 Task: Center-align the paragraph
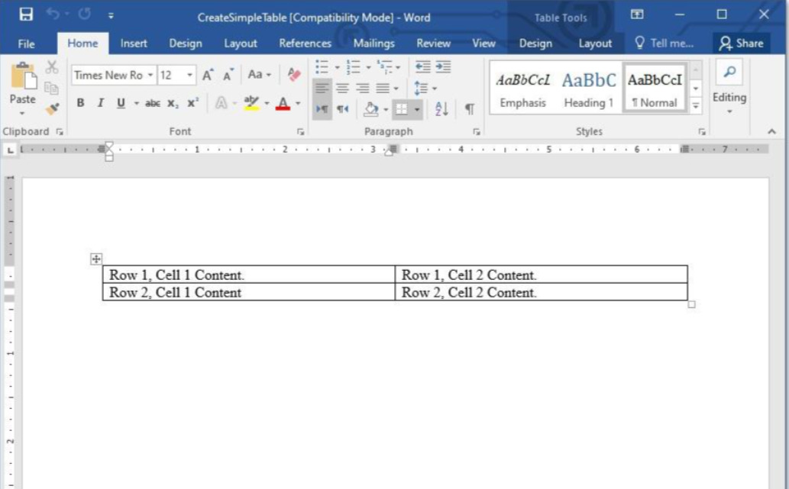(342, 88)
